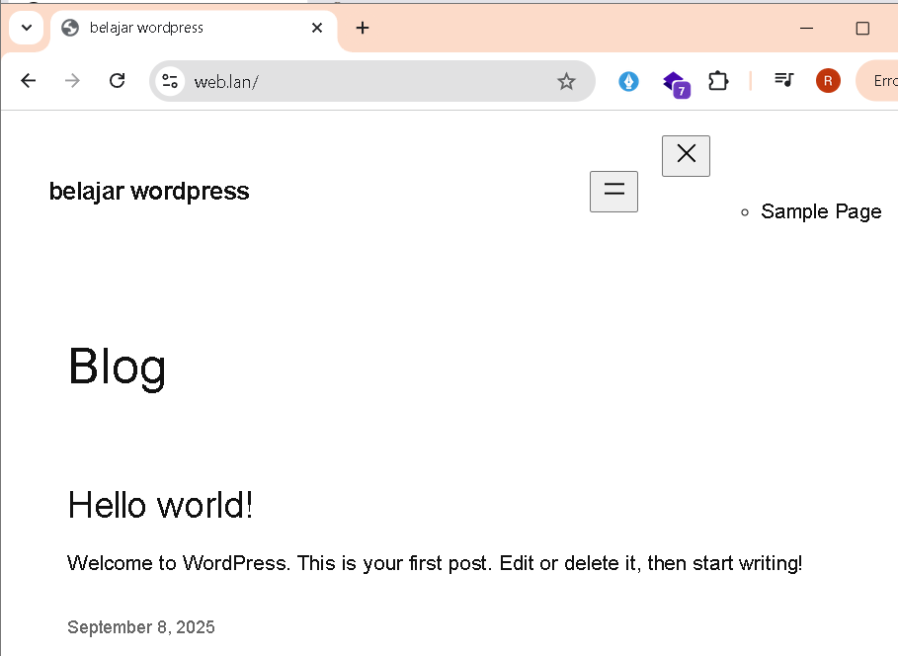
Task: Close the belajar wordpress tab
Action: [317, 28]
